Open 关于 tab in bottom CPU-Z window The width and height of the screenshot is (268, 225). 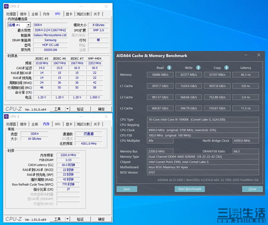(97, 124)
